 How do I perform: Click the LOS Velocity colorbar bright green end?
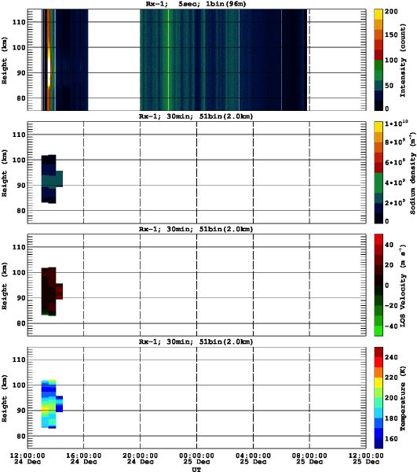379,330
